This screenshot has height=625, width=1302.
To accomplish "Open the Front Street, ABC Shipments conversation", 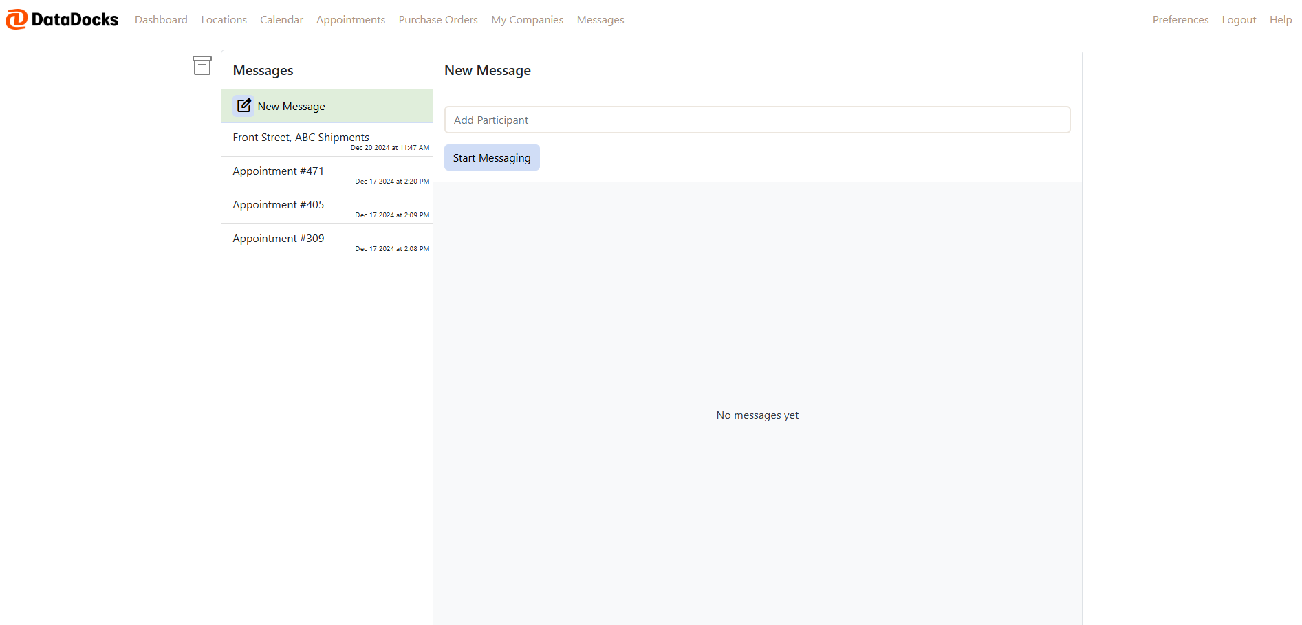I will (327, 140).
